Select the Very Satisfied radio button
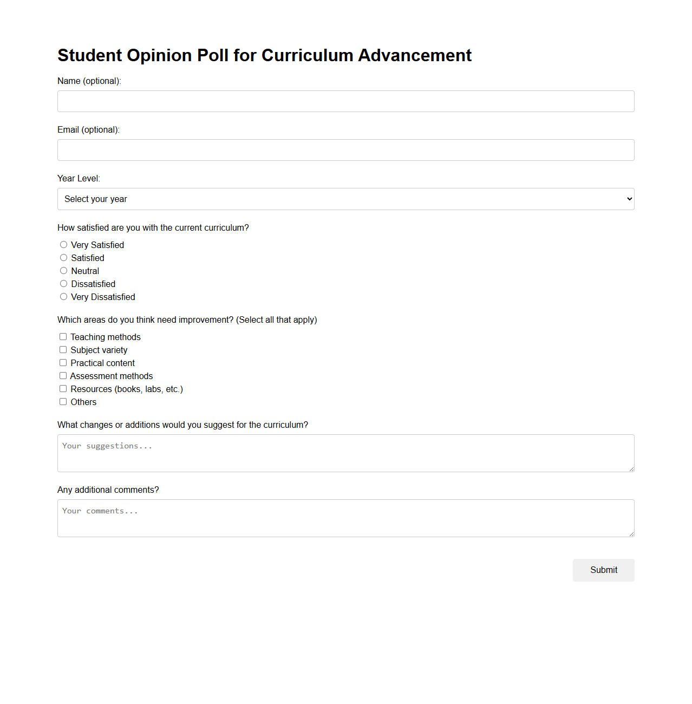 point(63,244)
